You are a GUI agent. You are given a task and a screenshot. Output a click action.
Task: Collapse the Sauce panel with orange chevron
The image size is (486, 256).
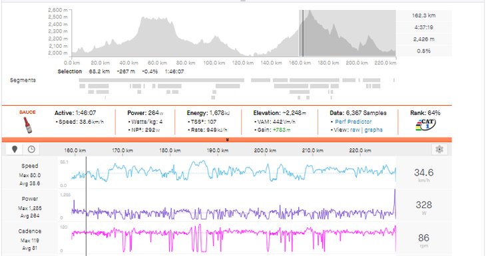click(227, 140)
